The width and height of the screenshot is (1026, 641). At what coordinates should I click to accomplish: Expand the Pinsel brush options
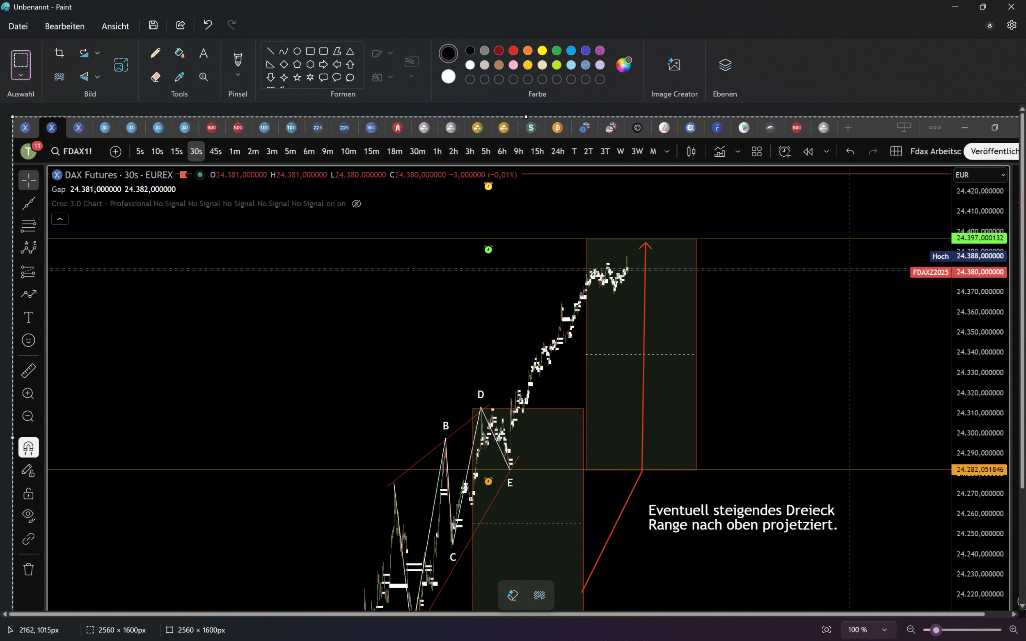pyautogui.click(x=238, y=75)
